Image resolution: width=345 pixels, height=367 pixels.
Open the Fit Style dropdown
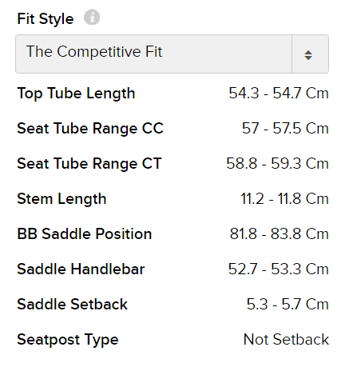pos(172,54)
